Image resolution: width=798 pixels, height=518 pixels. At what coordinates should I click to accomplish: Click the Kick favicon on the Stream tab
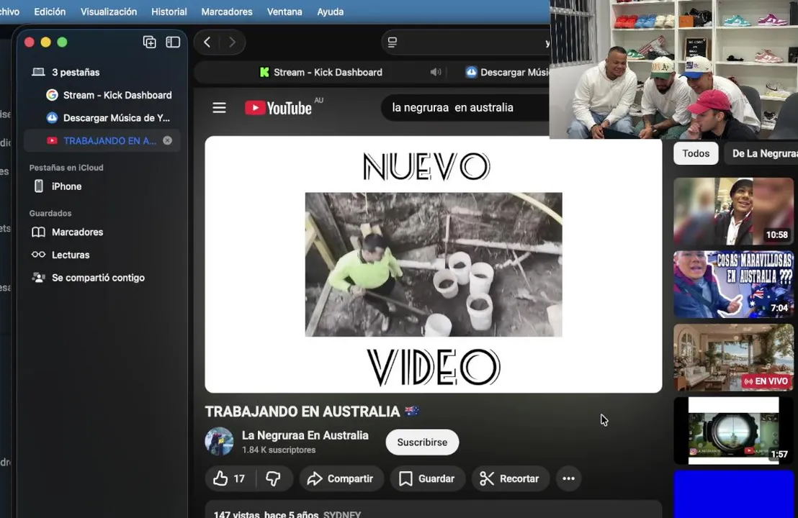tap(264, 72)
